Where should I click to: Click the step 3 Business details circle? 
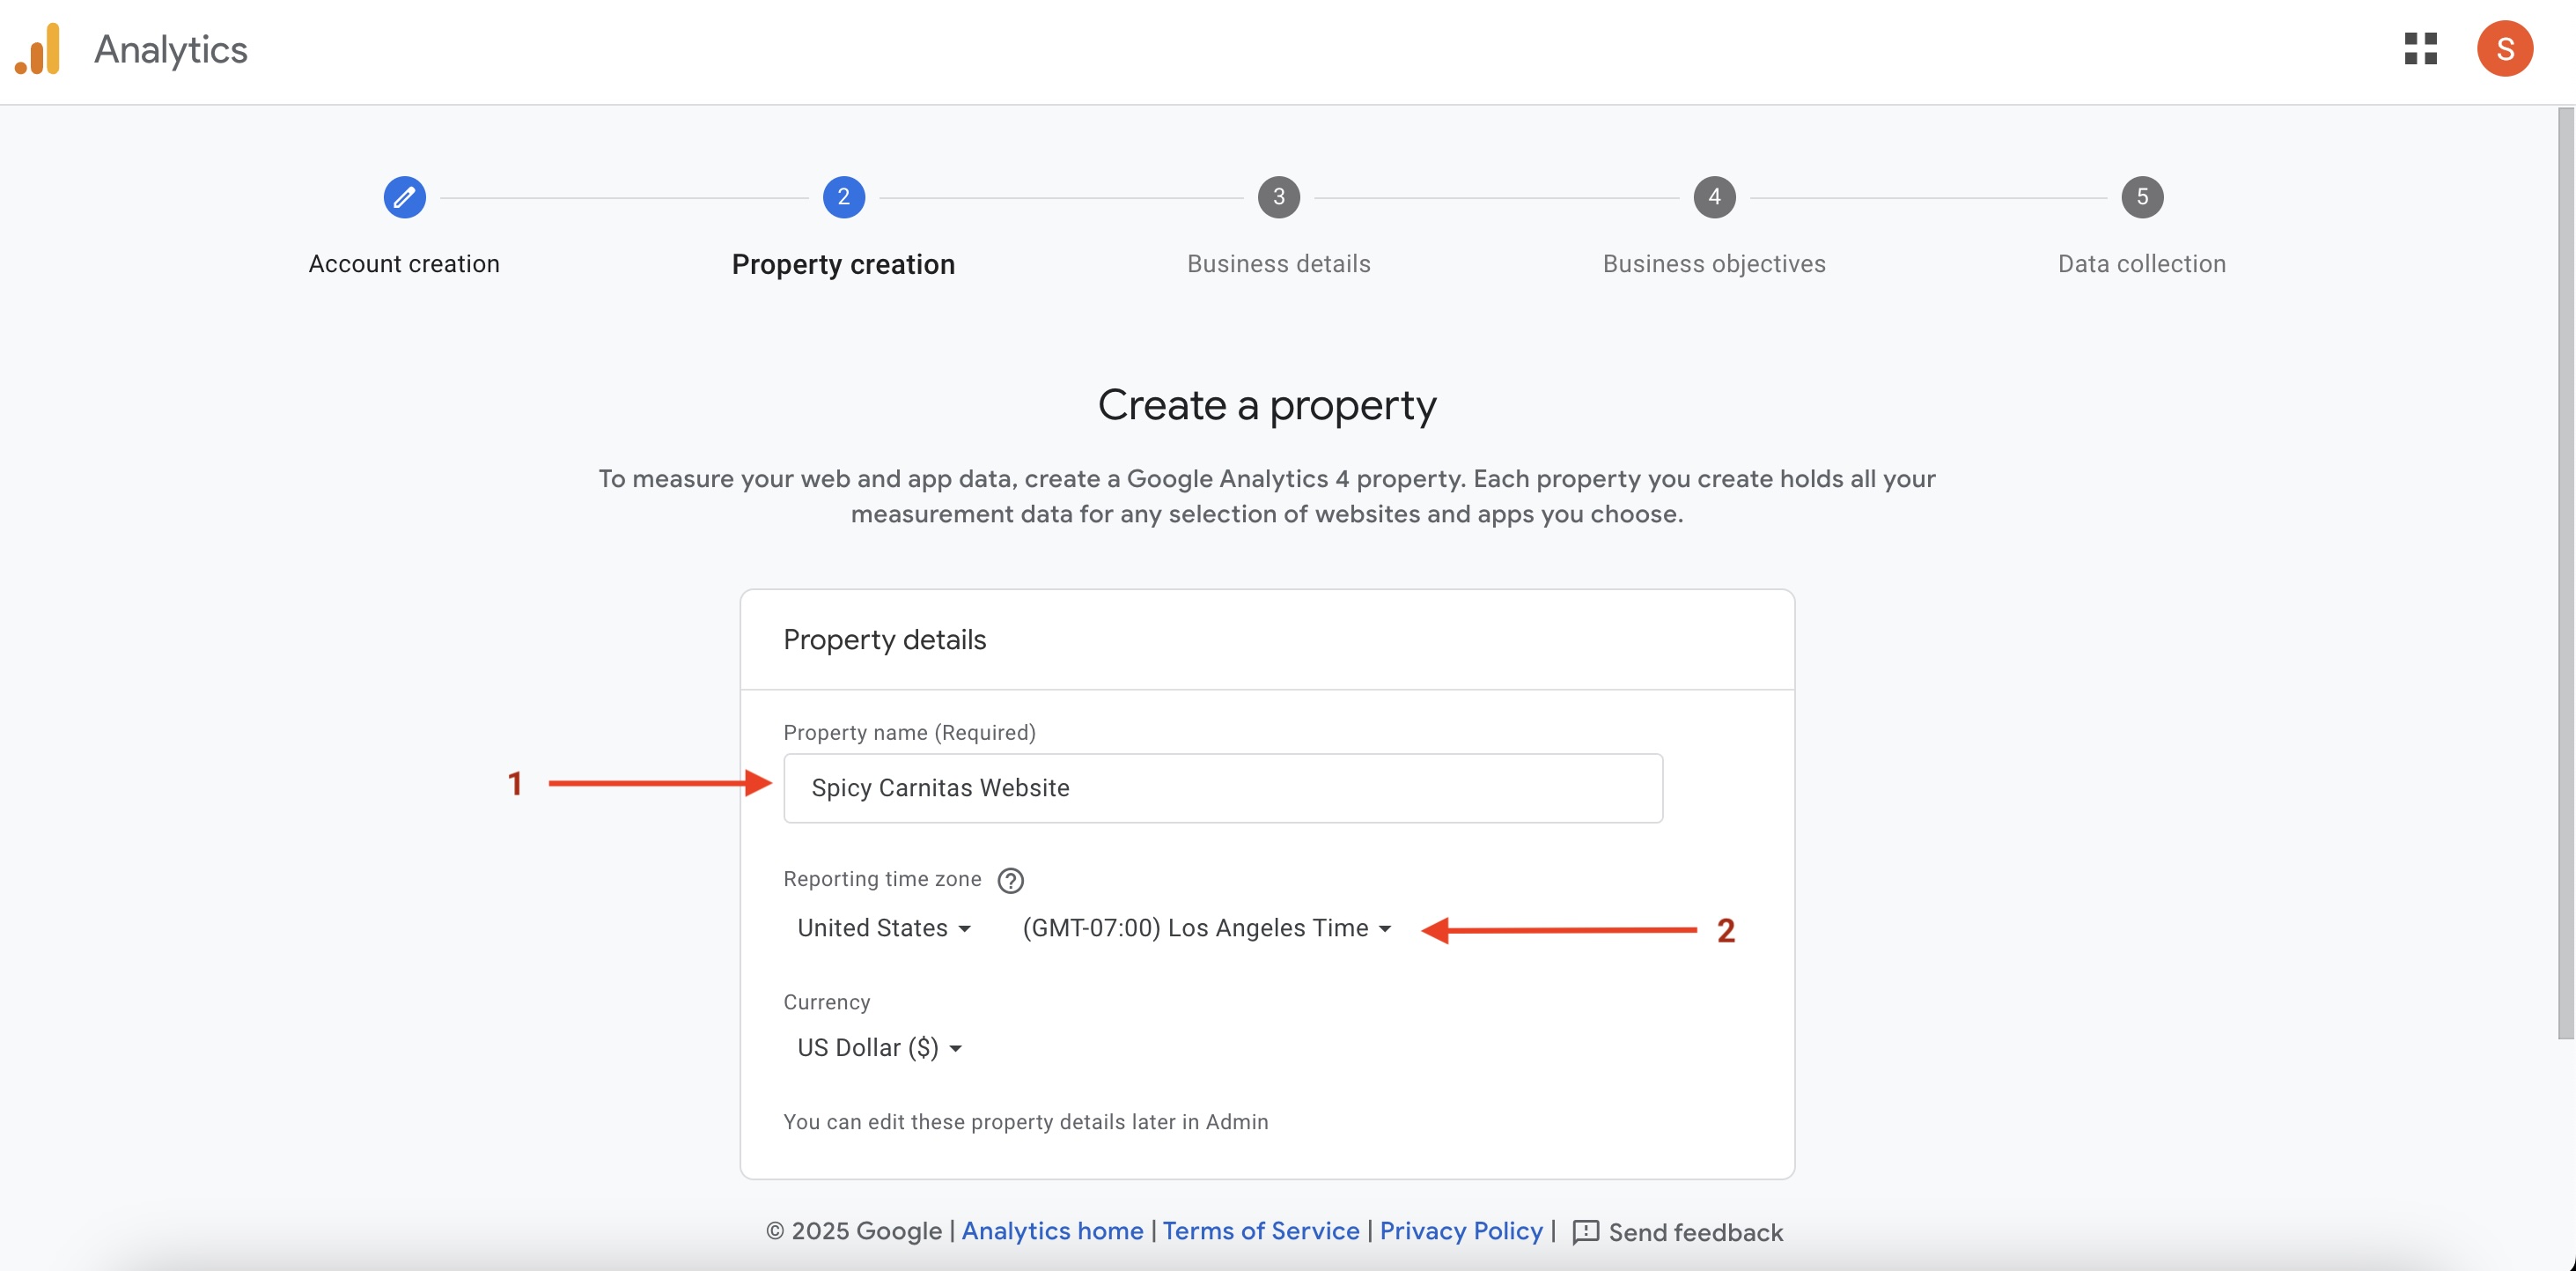tap(1278, 197)
